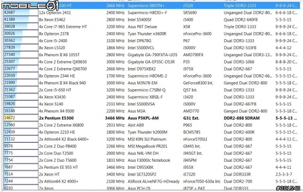Click the Tyan Thunder n3600R cell
This screenshot has width=303, height=192.
[147, 34]
